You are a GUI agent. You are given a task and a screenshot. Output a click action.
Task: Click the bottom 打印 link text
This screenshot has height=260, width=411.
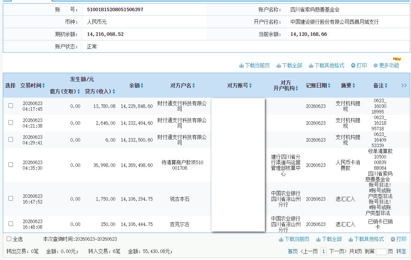coord(401,239)
